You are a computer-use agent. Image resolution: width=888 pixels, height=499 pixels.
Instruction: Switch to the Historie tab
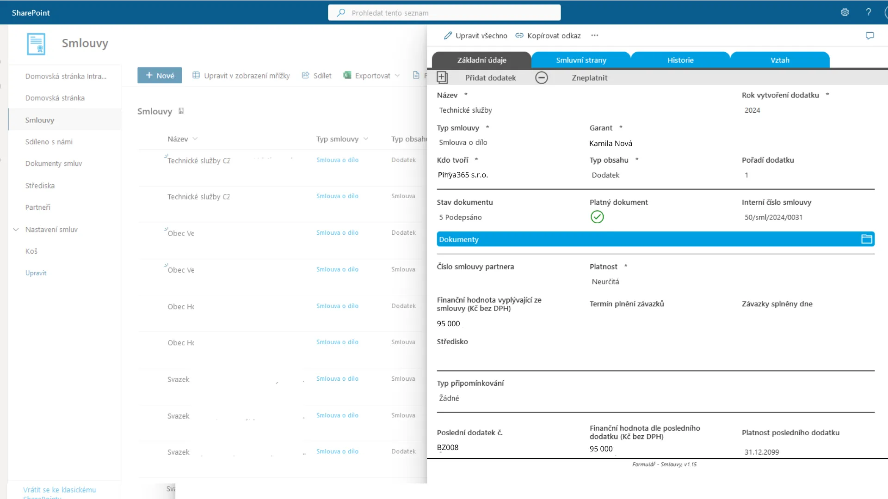[x=680, y=60]
